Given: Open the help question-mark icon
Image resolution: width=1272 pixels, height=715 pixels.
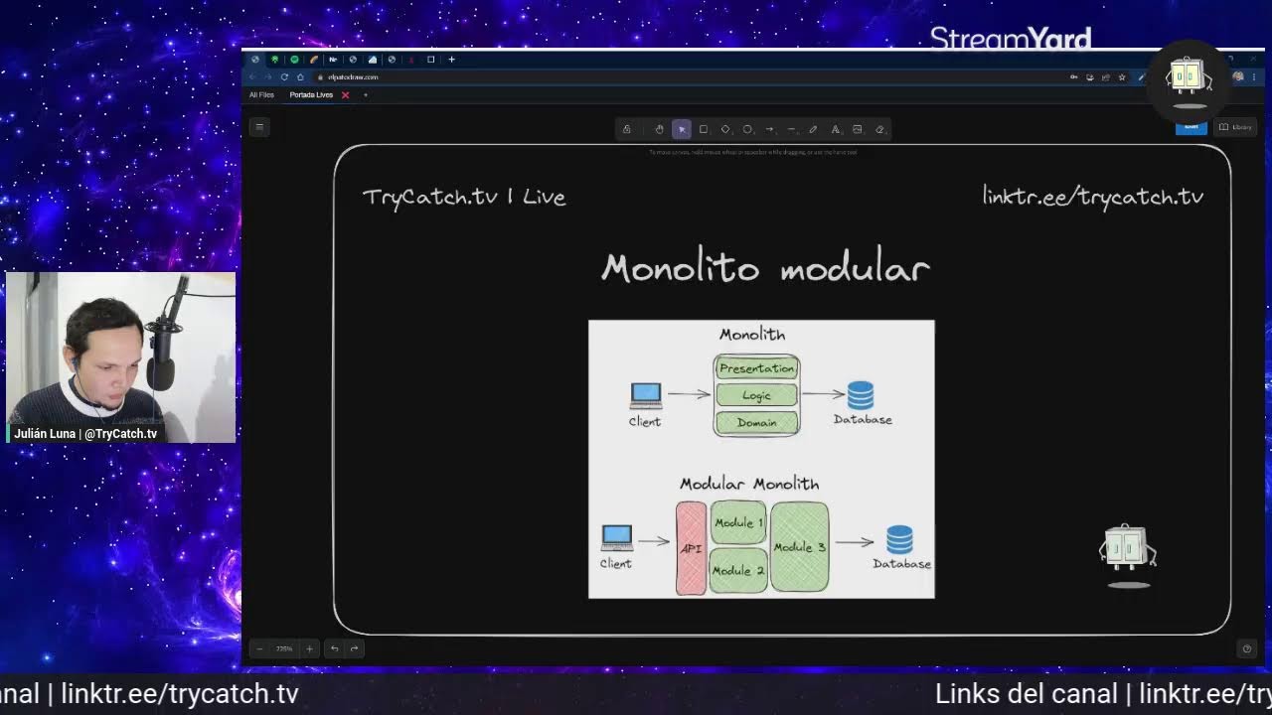Looking at the screenshot, I should [x=1247, y=648].
